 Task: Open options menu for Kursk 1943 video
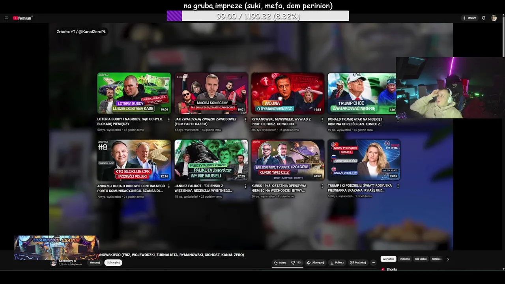tap(322, 186)
